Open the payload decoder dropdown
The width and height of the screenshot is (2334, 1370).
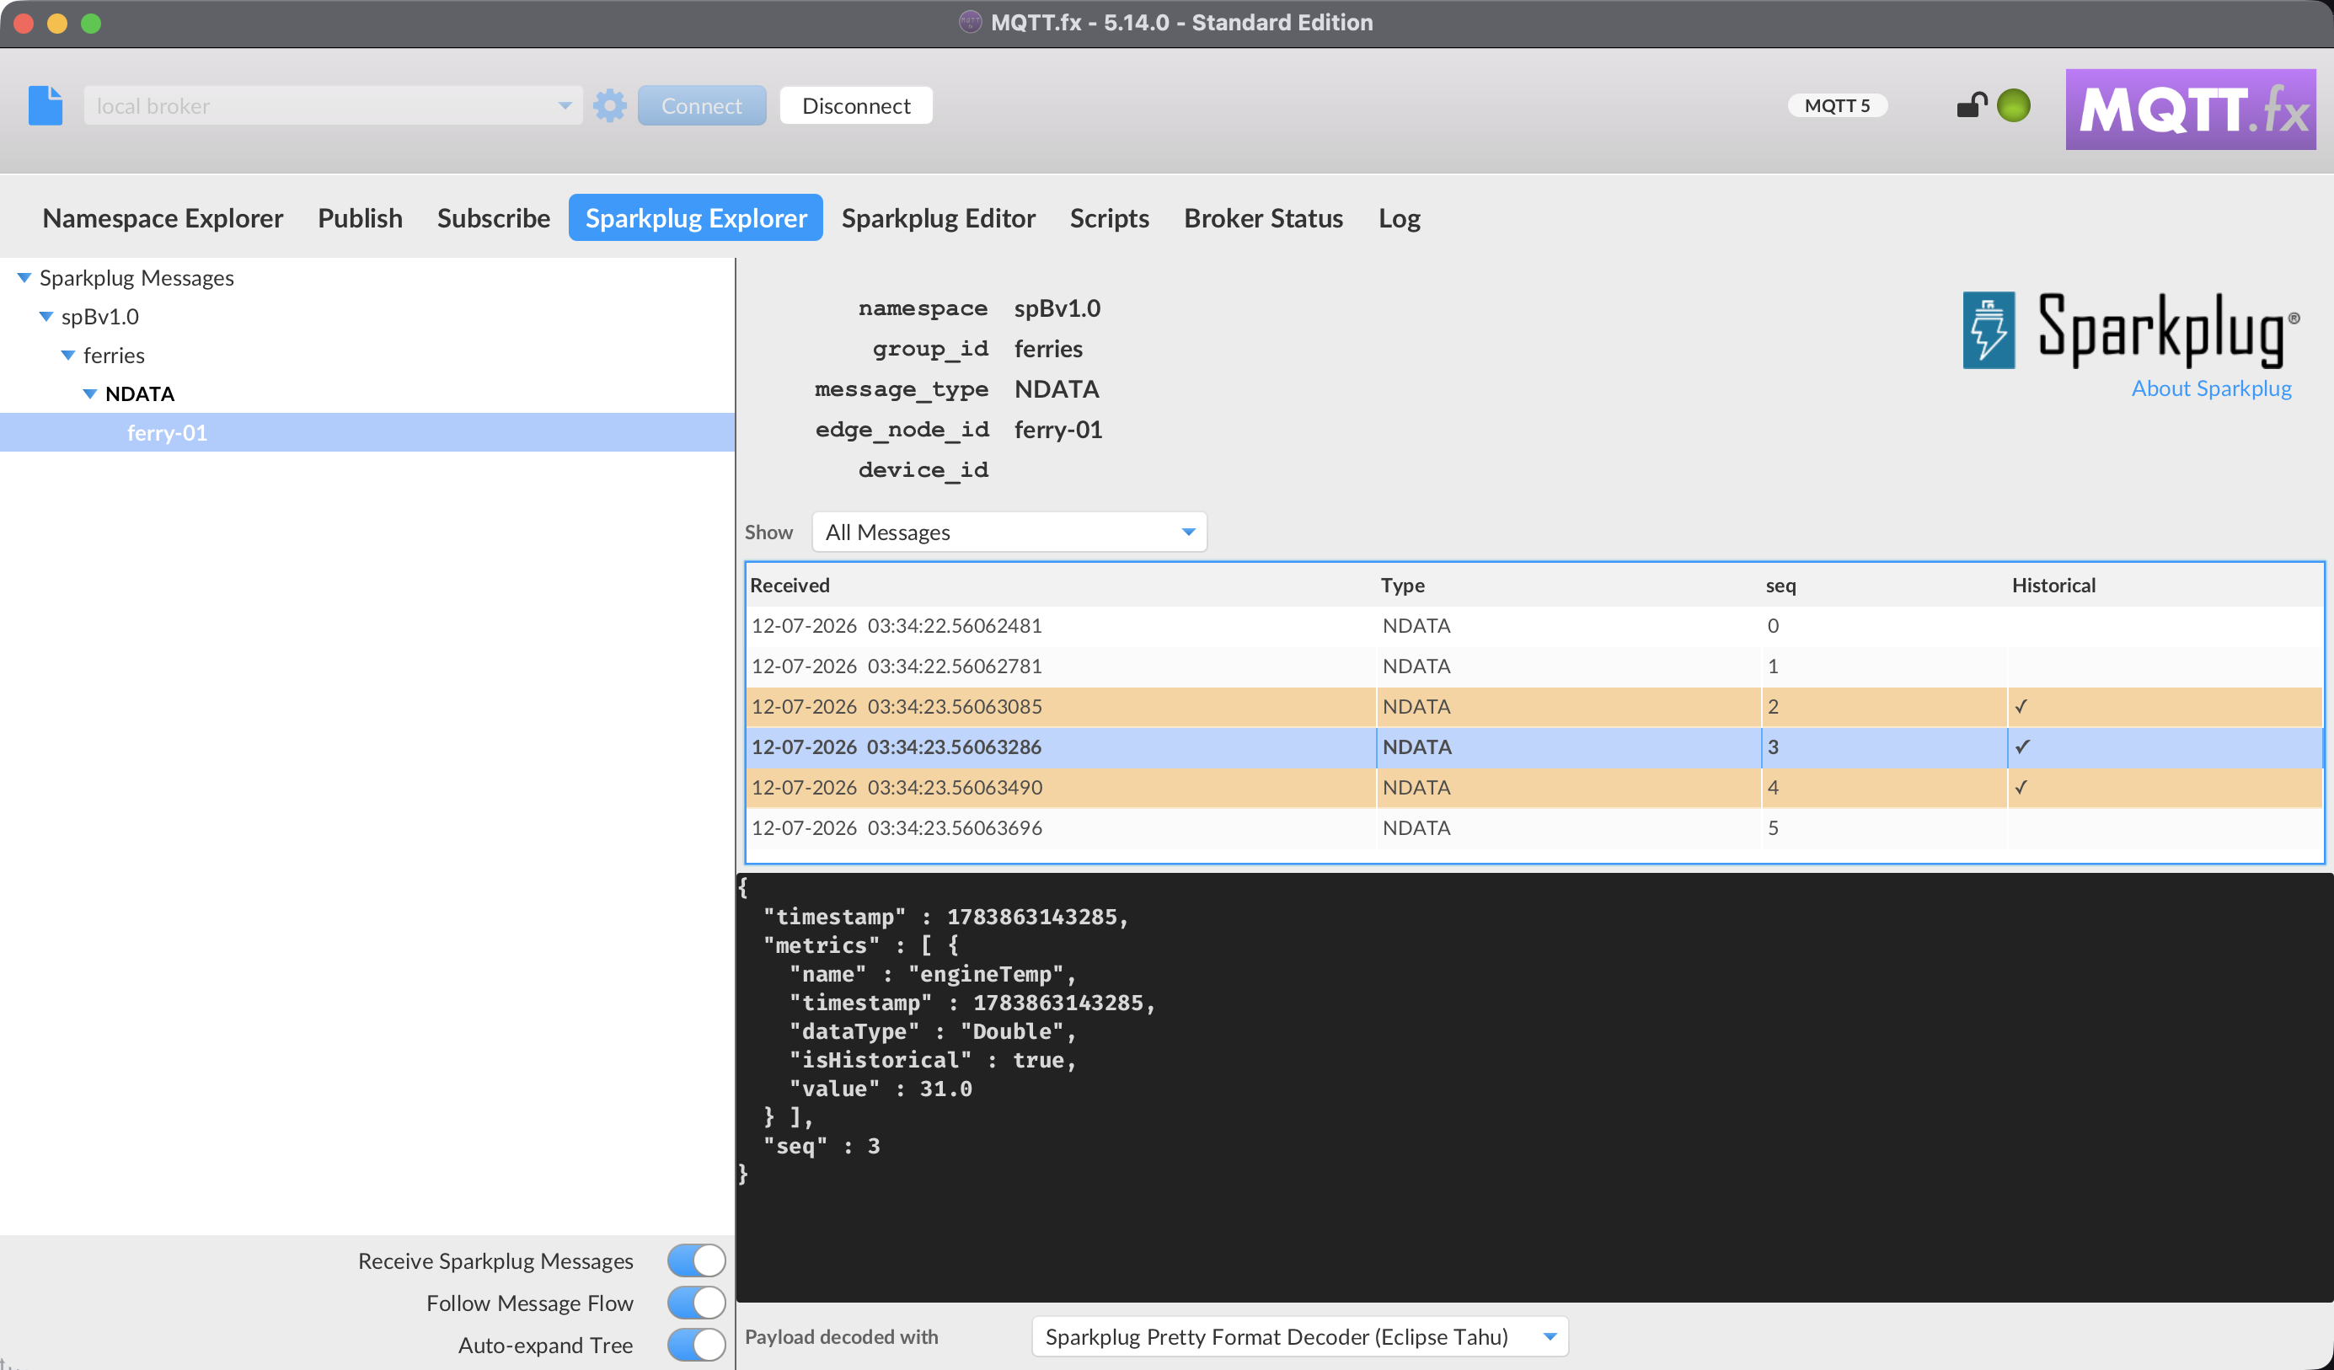(1299, 1336)
